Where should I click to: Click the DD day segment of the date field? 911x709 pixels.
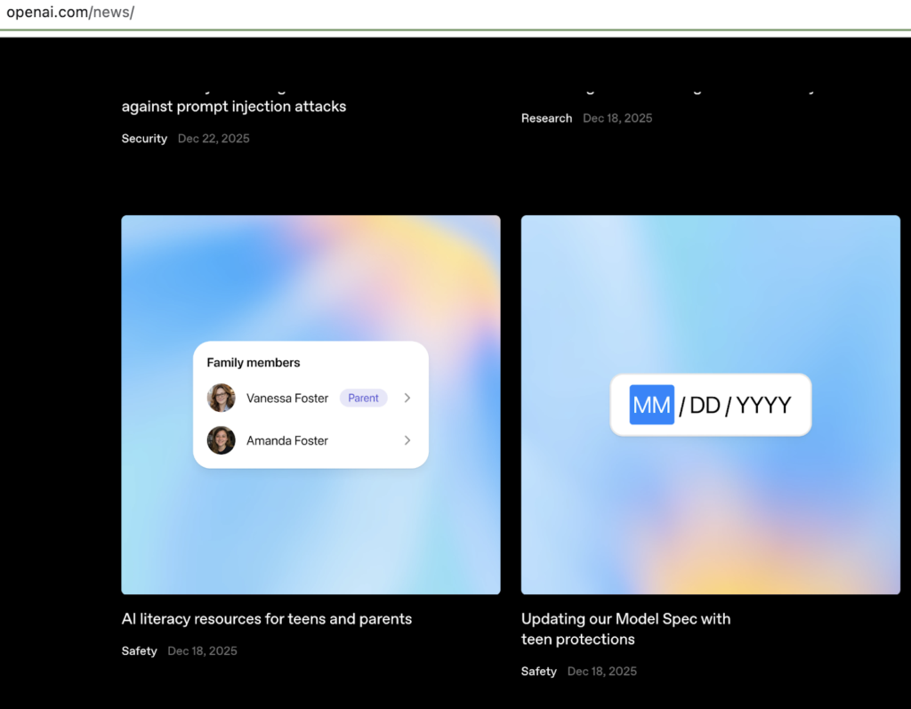[x=703, y=405]
